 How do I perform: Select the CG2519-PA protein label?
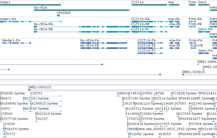point(147,40)
